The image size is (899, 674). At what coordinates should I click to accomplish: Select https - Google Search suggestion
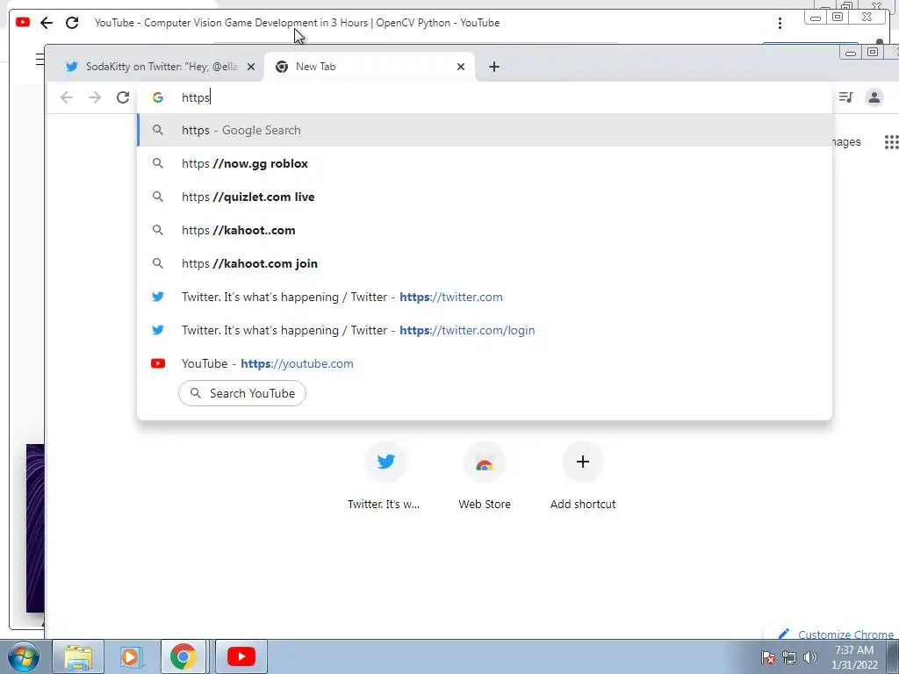(x=485, y=130)
